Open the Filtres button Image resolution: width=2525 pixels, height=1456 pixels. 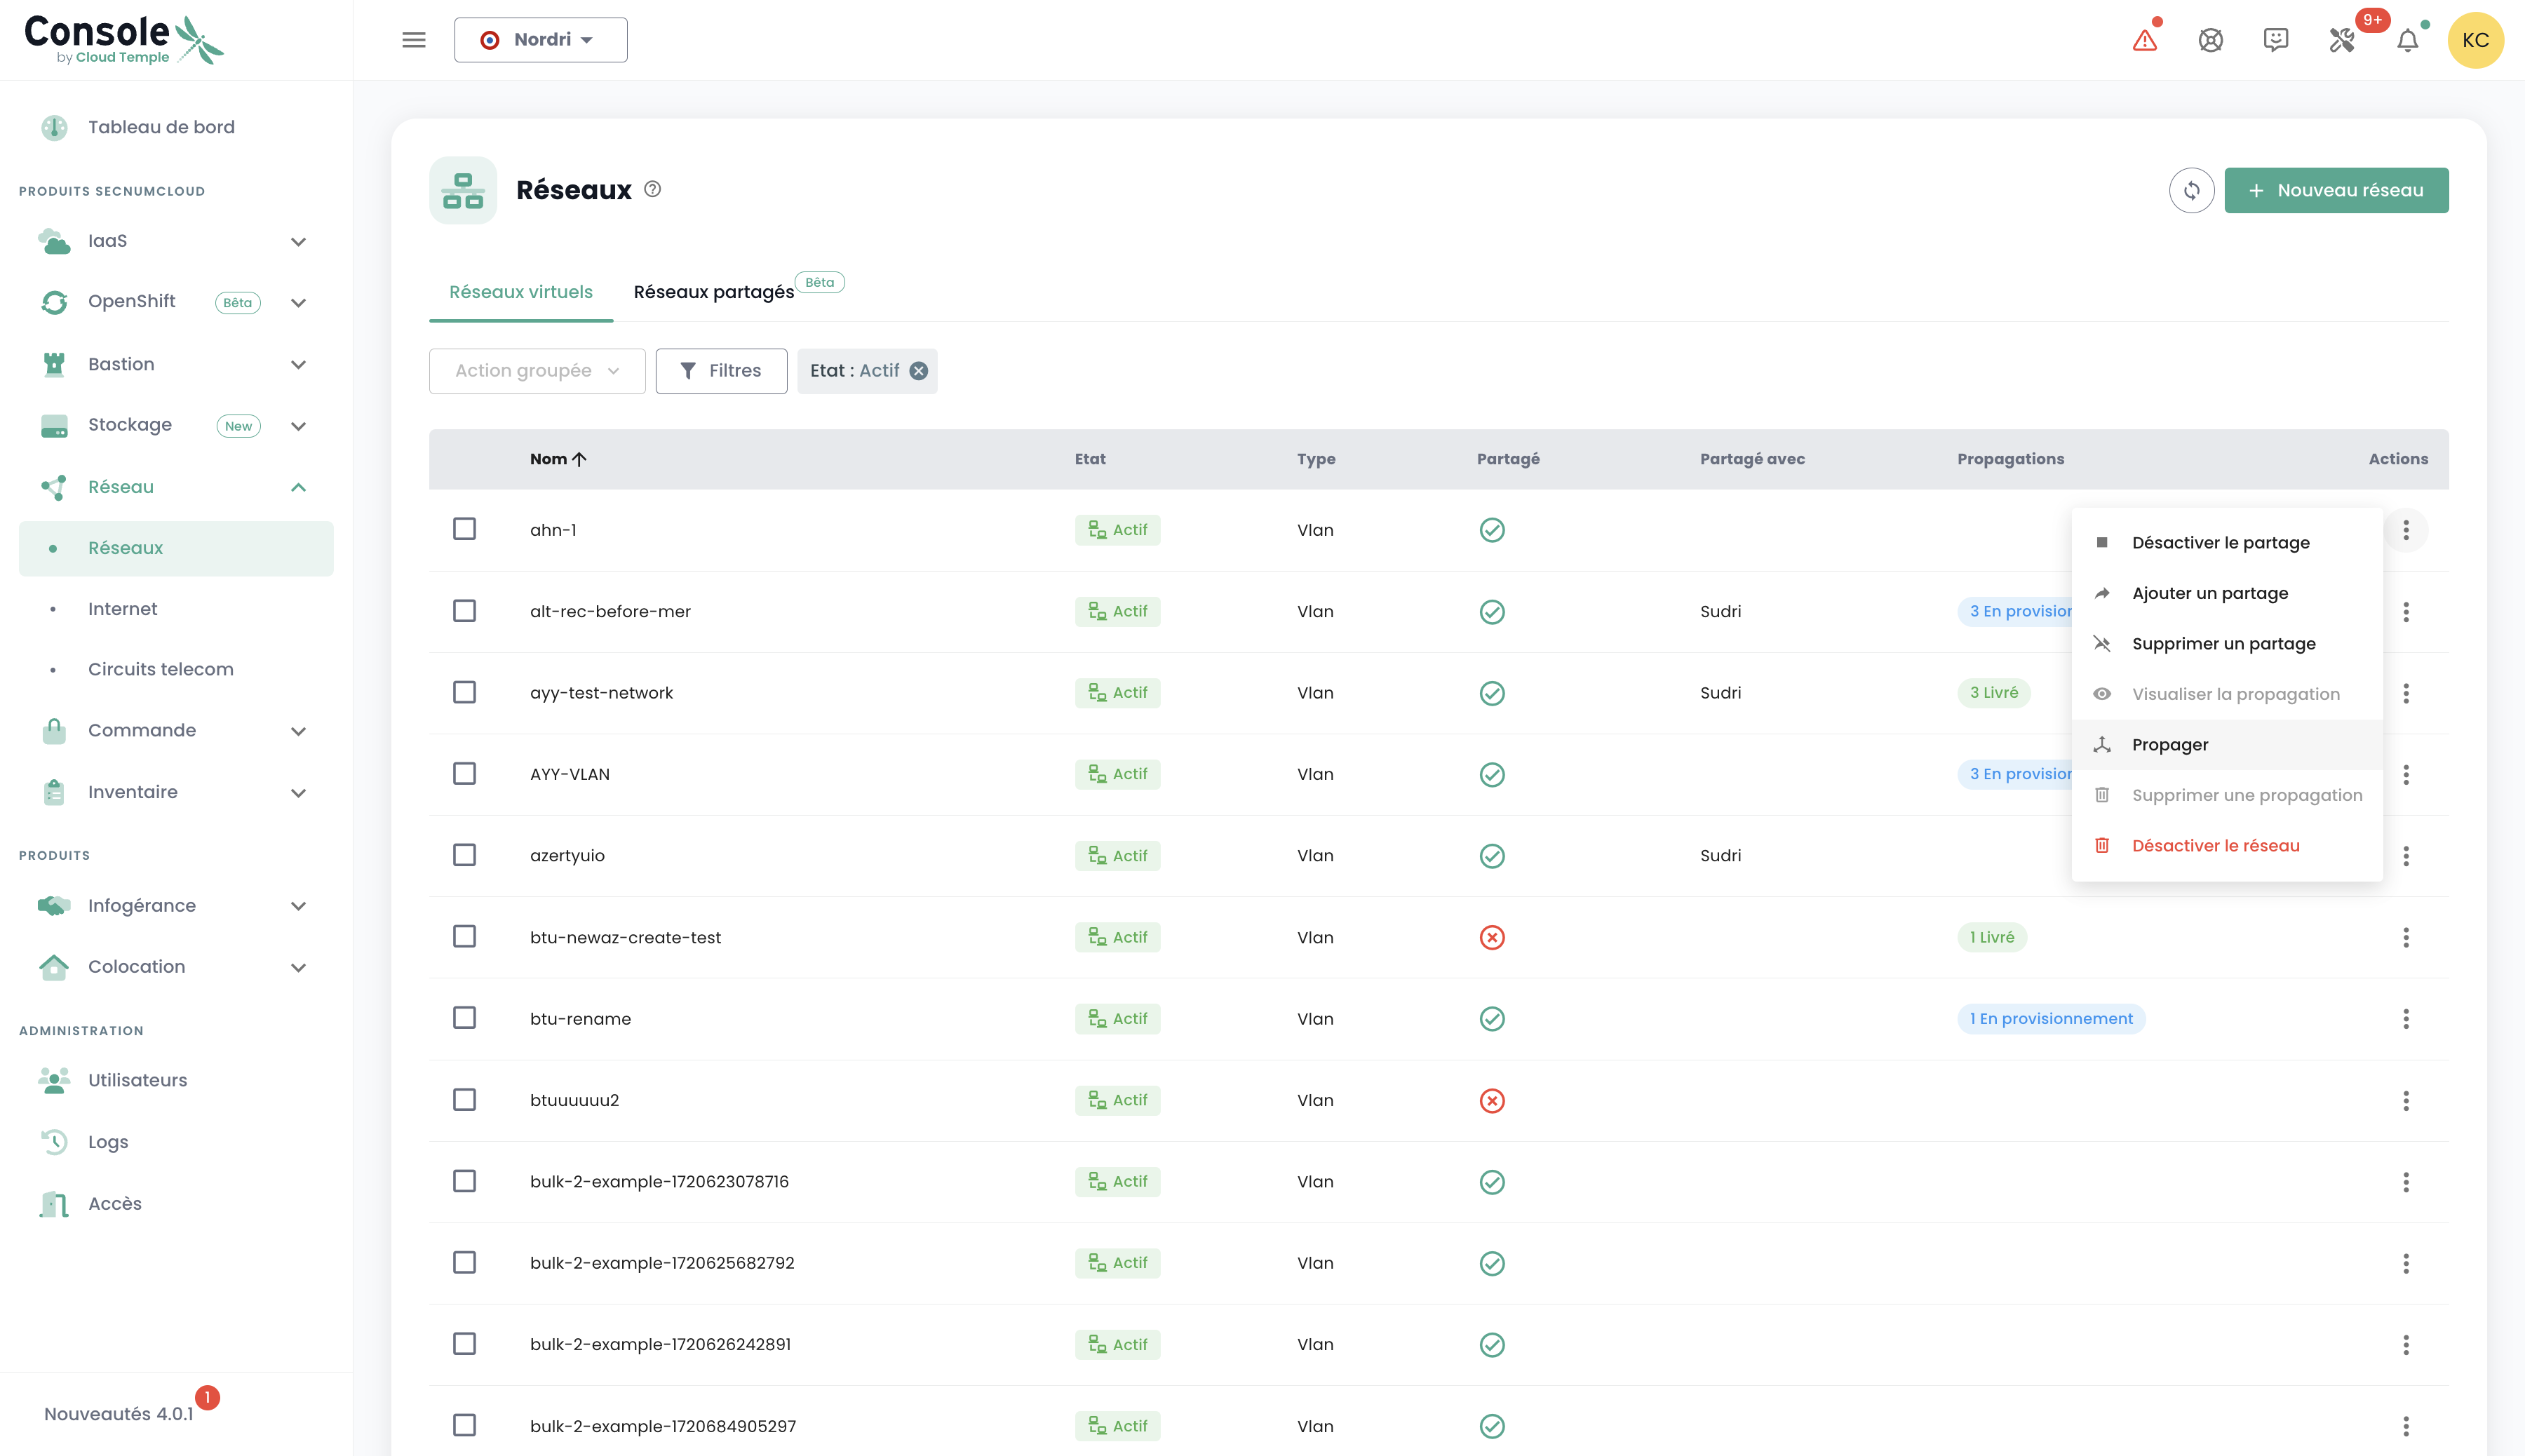[721, 371]
